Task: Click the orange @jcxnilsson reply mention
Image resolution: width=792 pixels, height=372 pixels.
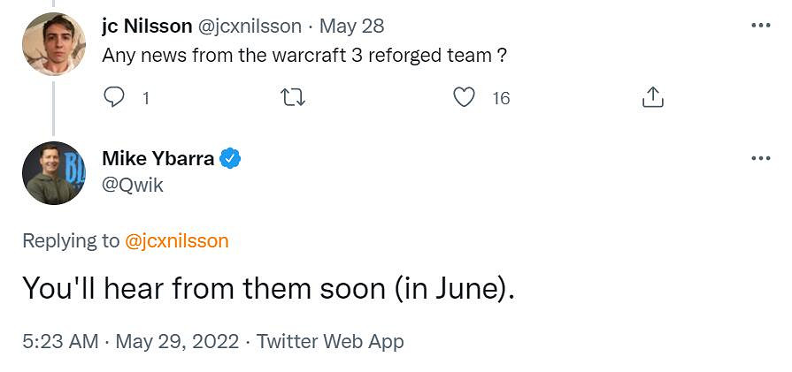Action: point(177,241)
